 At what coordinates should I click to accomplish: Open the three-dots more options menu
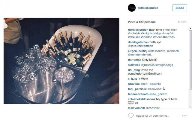tap(185, 116)
